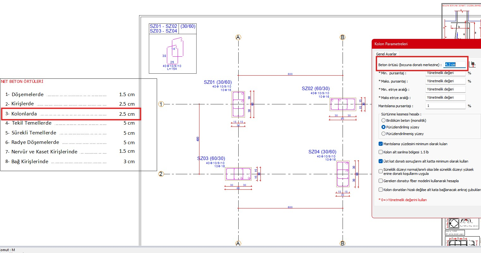
Task: Click the '5- Sürekli Temellerde' table row
Action: tap(70, 133)
